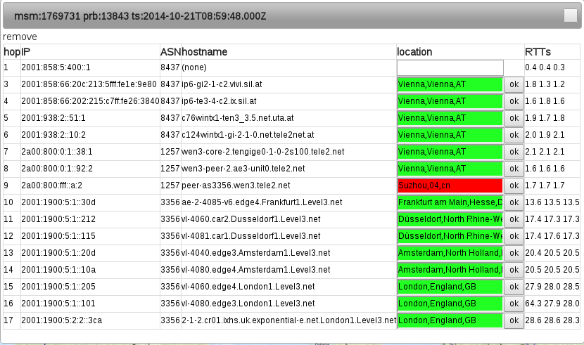Select the hop 11 Düsseldorf location field
The image size is (584, 345).
point(450,219)
